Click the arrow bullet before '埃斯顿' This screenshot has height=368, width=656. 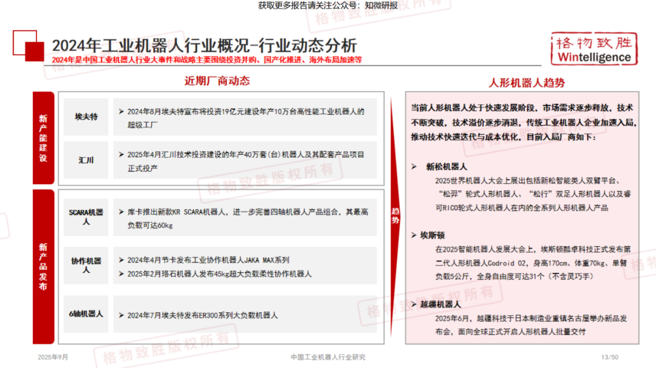(414, 235)
